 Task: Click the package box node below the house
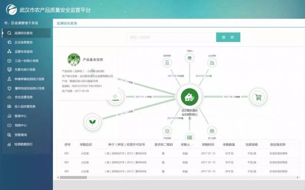point(212,131)
